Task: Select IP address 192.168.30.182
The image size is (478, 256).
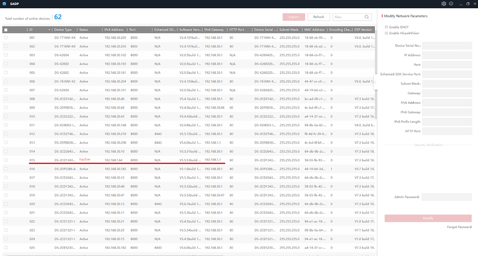Action: [116, 248]
